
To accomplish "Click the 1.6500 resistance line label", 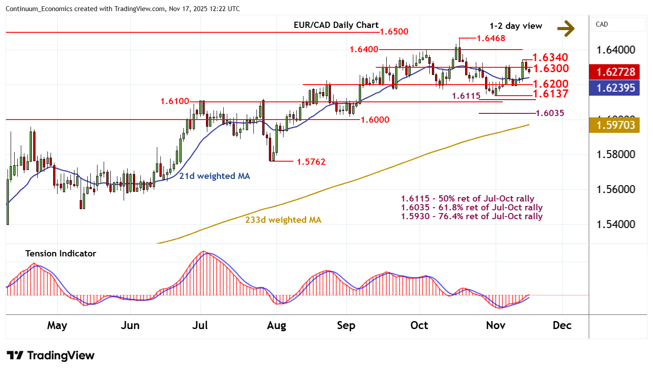I will [394, 32].
